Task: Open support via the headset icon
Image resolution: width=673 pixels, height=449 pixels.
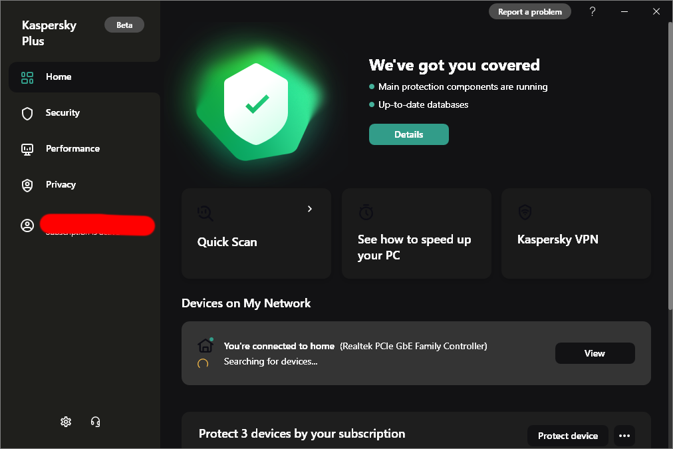Action: 95,422
